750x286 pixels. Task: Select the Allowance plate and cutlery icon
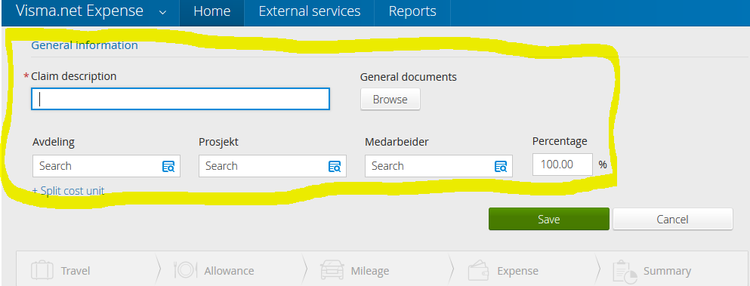pyautogui.click(x=186, y=270)
